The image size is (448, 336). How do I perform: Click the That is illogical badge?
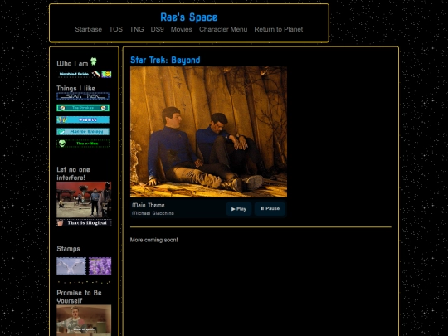[x=84, y=223]
